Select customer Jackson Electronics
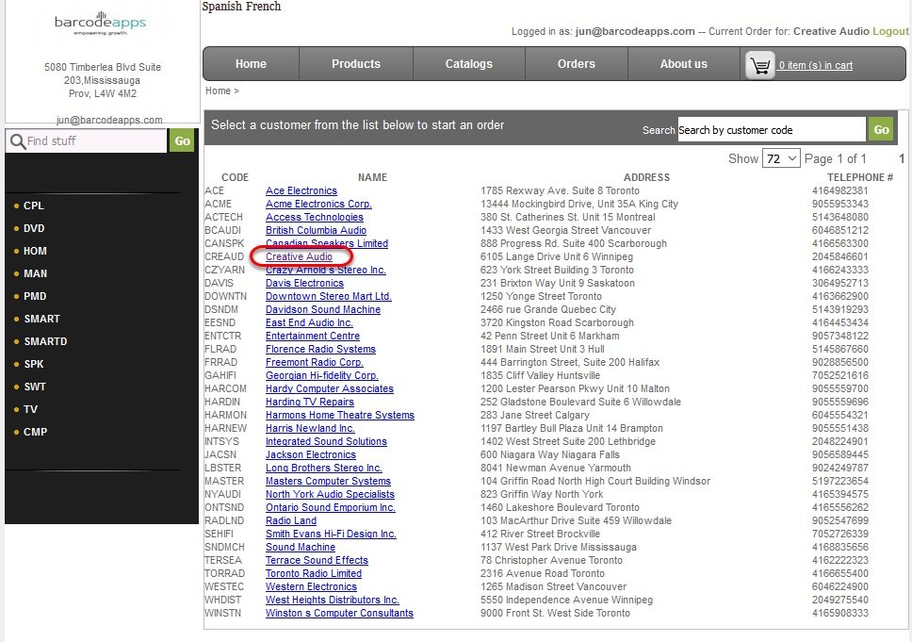The height and width of the screenshot is (642, 912). pos(311,454)
